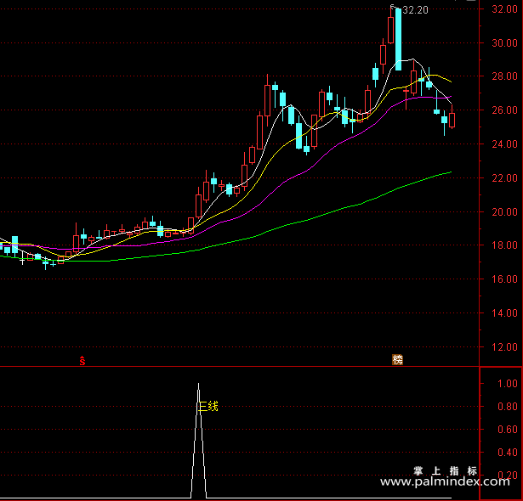Screen dimensions: 523x501
Task: Click the 28.00 price axis label
Action: coord(504,76)
